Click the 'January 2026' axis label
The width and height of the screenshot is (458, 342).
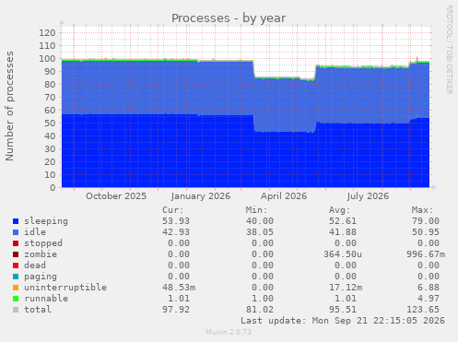(x=201, y=196)
